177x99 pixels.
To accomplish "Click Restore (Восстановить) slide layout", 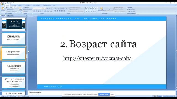I will (x=27, y=10).
